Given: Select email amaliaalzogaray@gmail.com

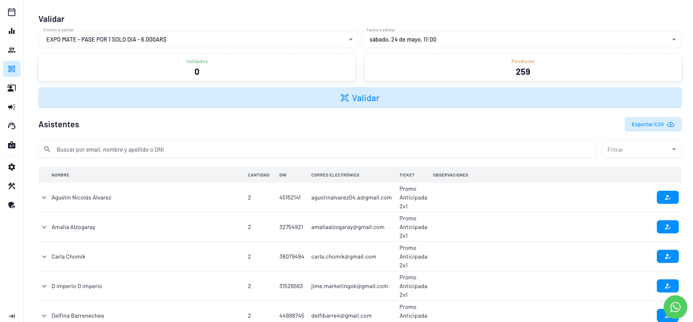Looking at the screenshot, I should (x=348, y=227).
